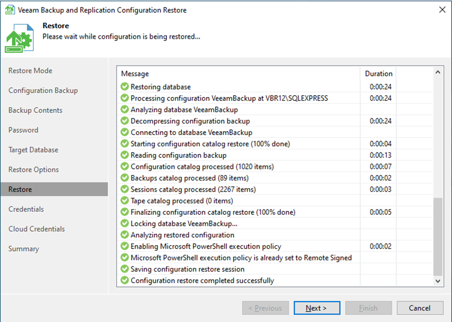452x322 pixels.
Task: Select 'Backups catalog processed (89 items)' text
Action: pyautogui.click(x=189, y=178)
